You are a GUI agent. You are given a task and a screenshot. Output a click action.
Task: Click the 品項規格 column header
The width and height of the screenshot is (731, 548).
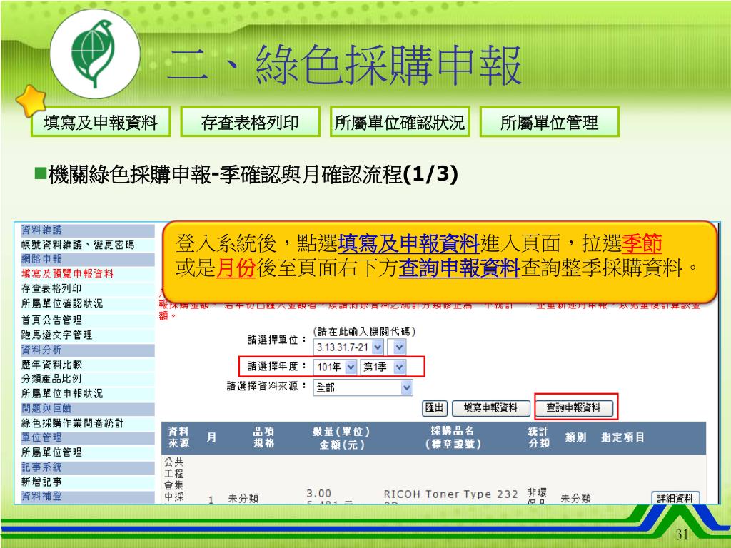tap(263, 437)
